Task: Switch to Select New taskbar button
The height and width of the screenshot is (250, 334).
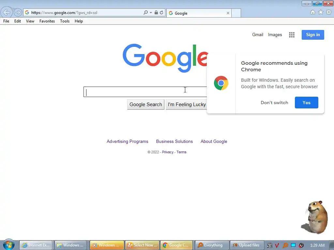Action: [x=142, y=245]
